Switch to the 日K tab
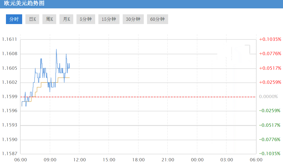The height and width of the screenshot is (167, 283). pyautogui.click(x=32, y=19)
